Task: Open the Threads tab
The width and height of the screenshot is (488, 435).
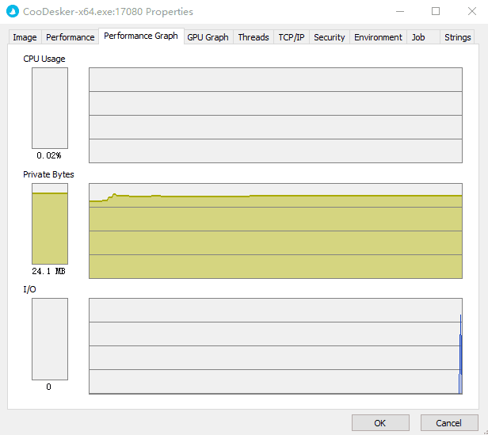Action: pyautogui.click(x=254, y=37)
